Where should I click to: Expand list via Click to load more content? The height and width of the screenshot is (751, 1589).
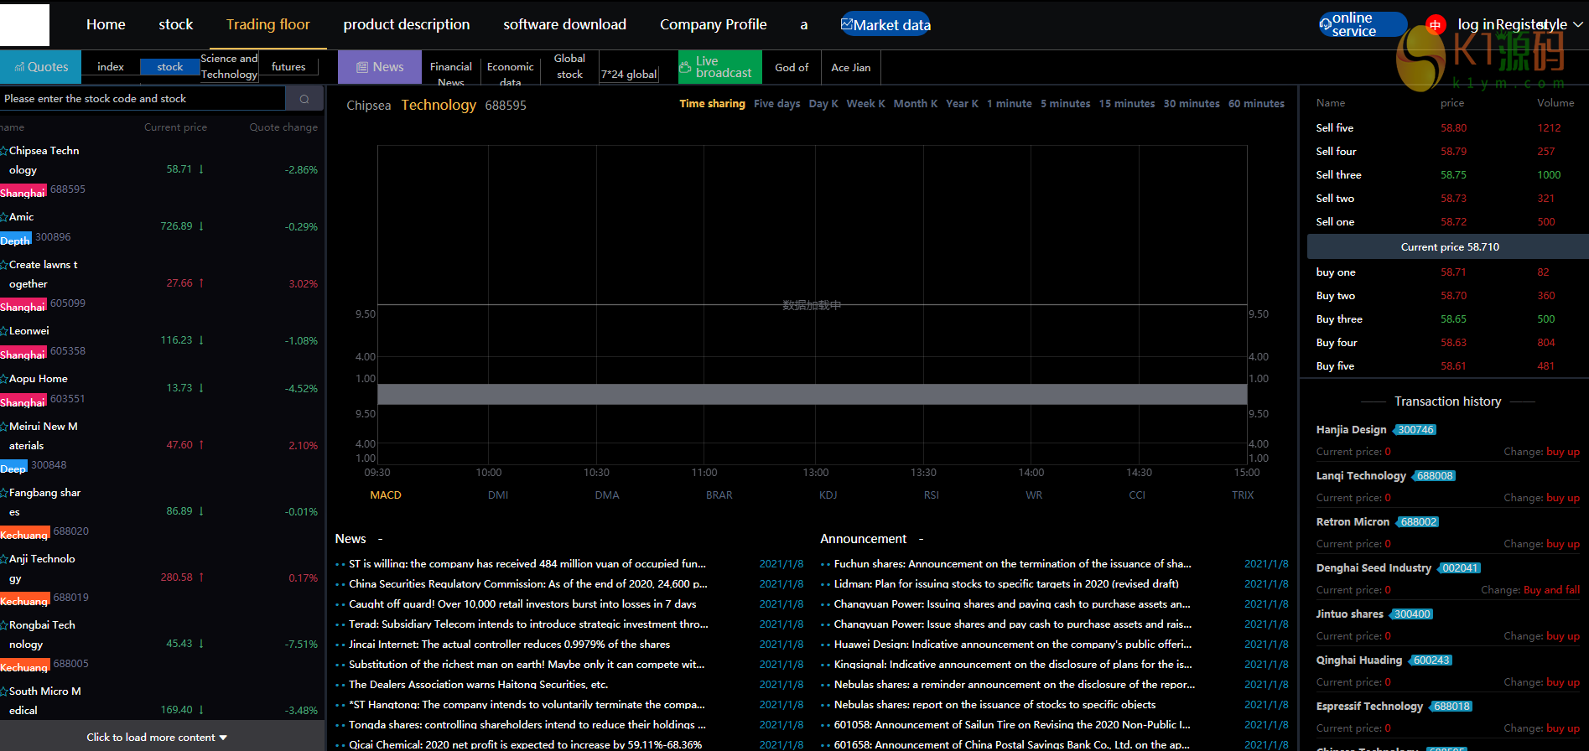tap(156, 738)
